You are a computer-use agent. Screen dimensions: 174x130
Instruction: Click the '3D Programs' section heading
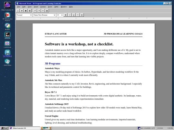pos(53,64)
